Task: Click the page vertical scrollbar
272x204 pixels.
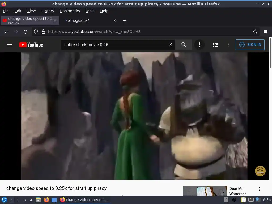Action: click(270, 53)
